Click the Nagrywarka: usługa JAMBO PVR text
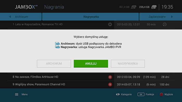This screenshot has width=182, height=102. [x=91, y=47]
